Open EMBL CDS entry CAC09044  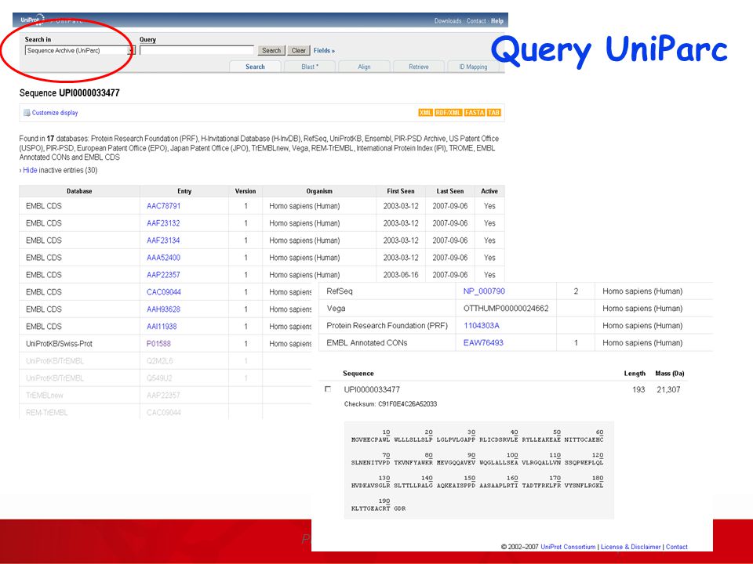[164, 292]
